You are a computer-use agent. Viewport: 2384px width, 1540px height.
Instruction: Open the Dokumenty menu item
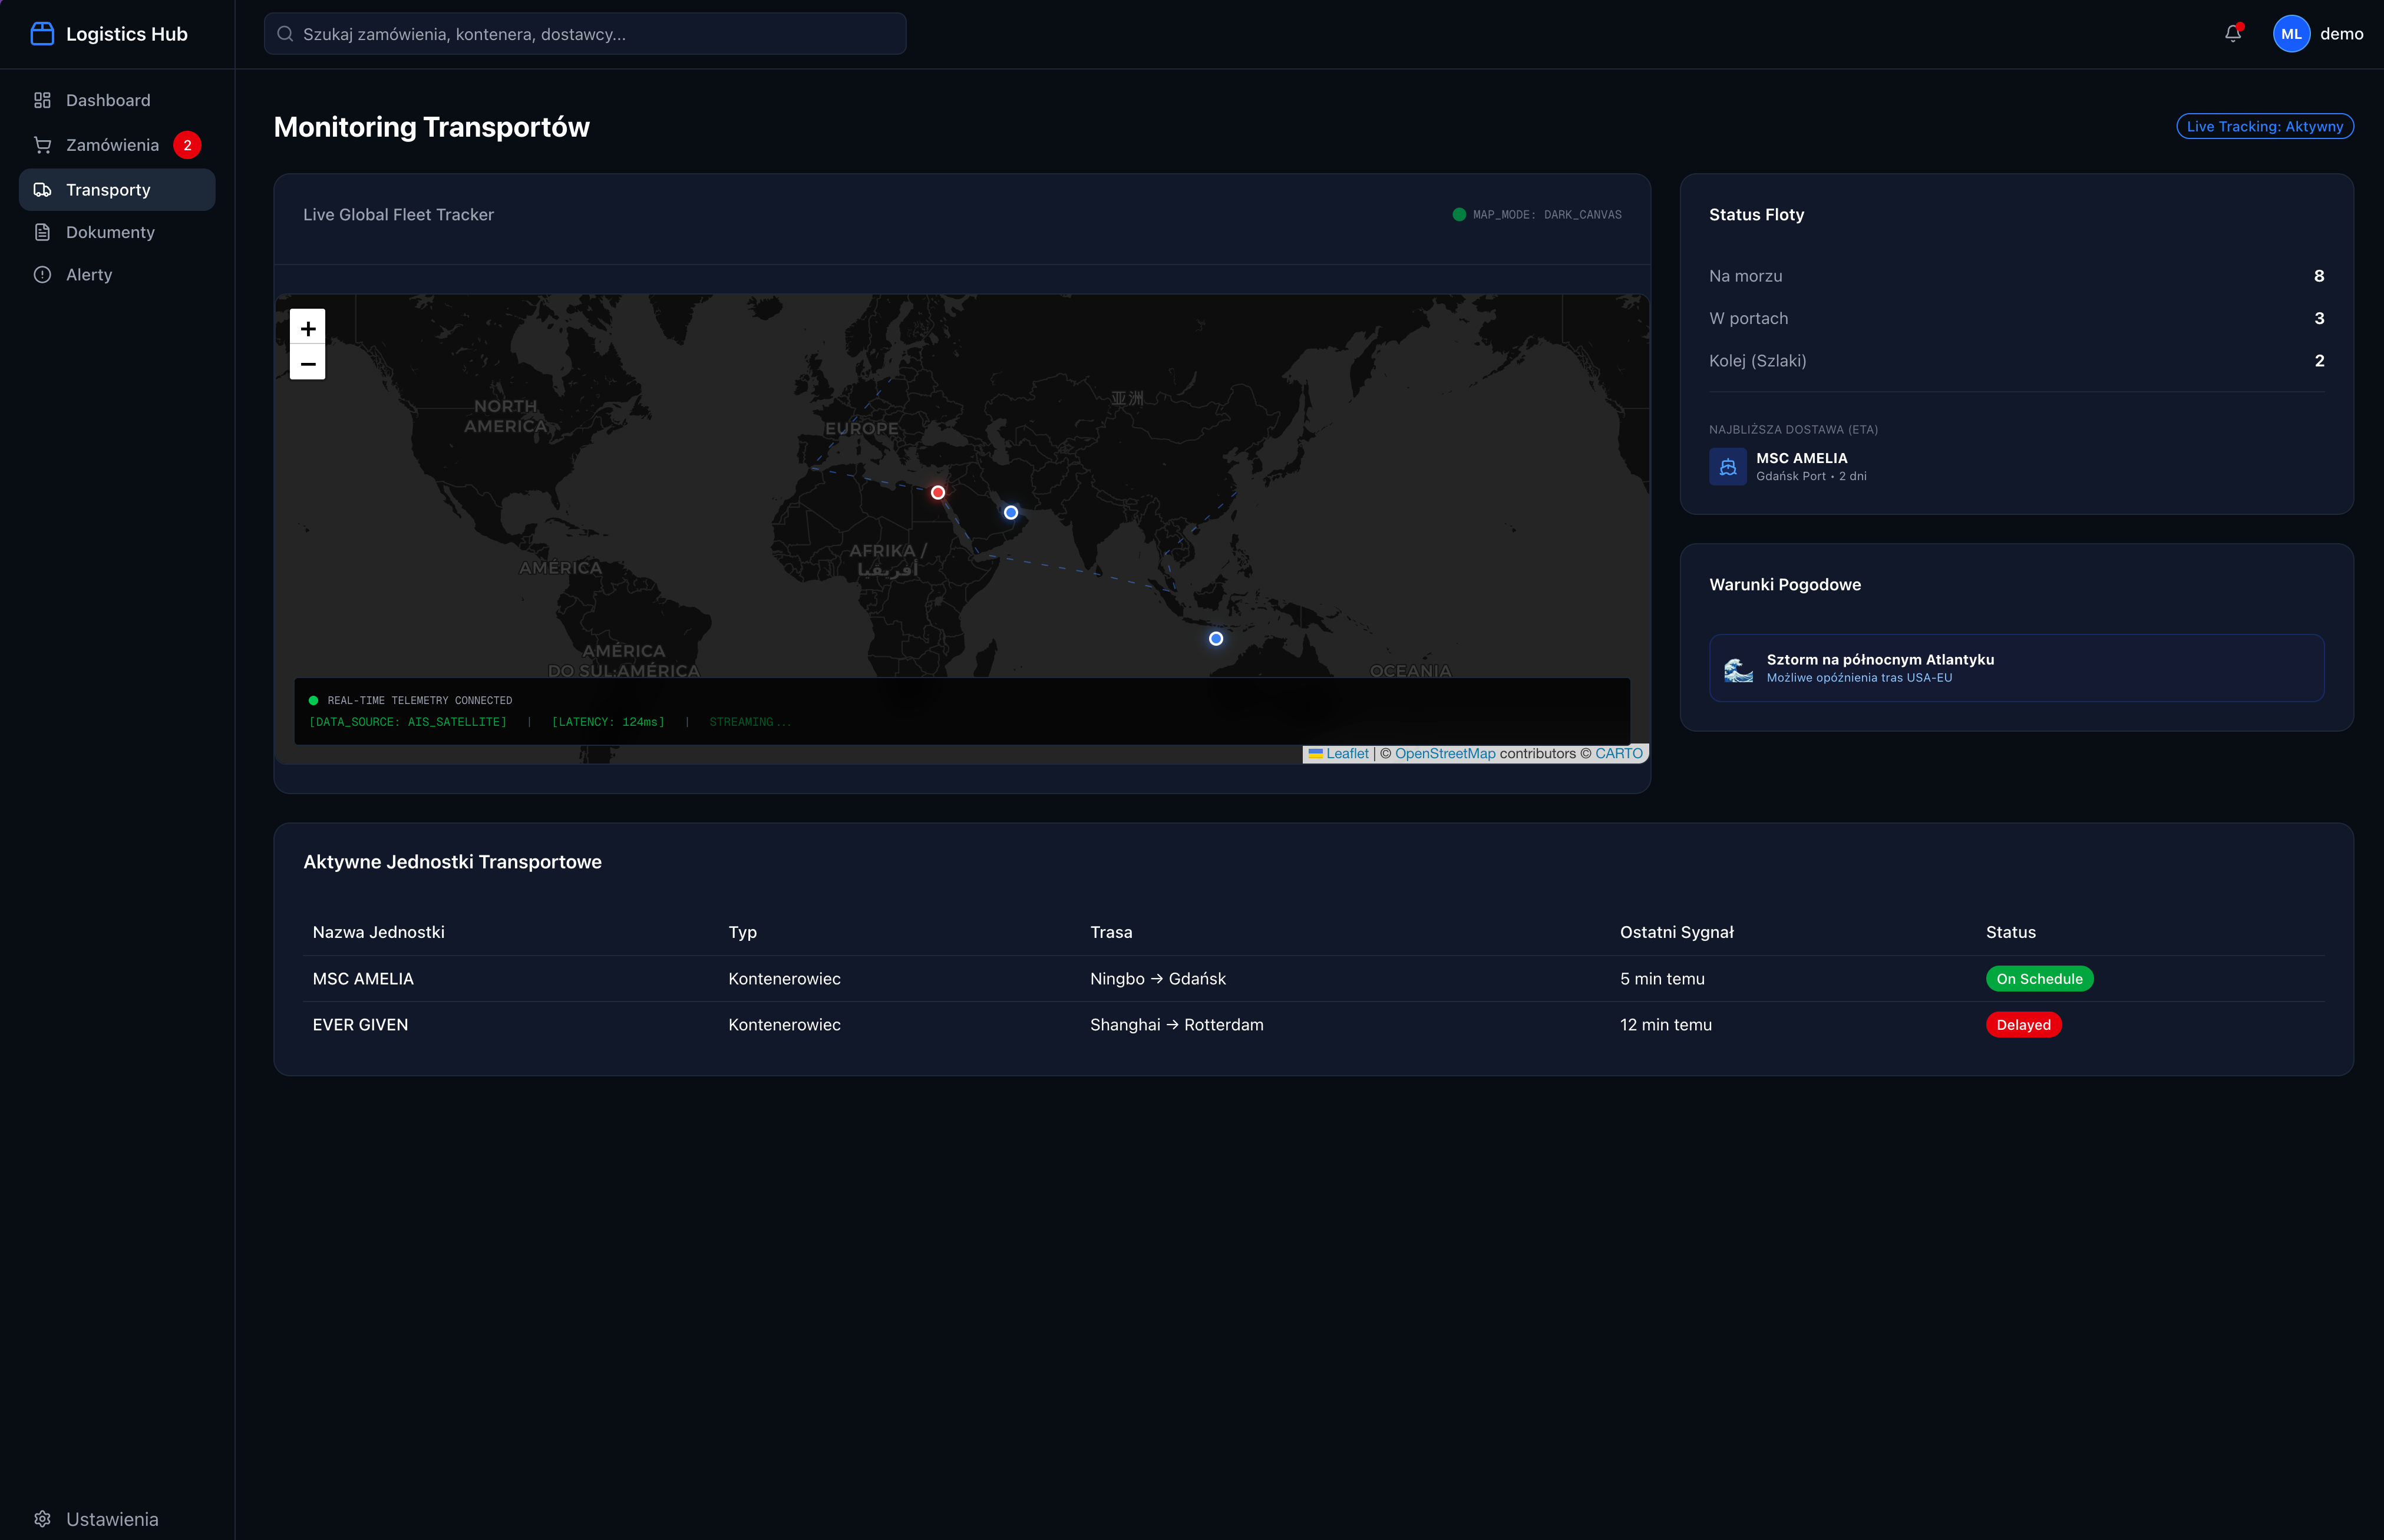coord(117,232)
